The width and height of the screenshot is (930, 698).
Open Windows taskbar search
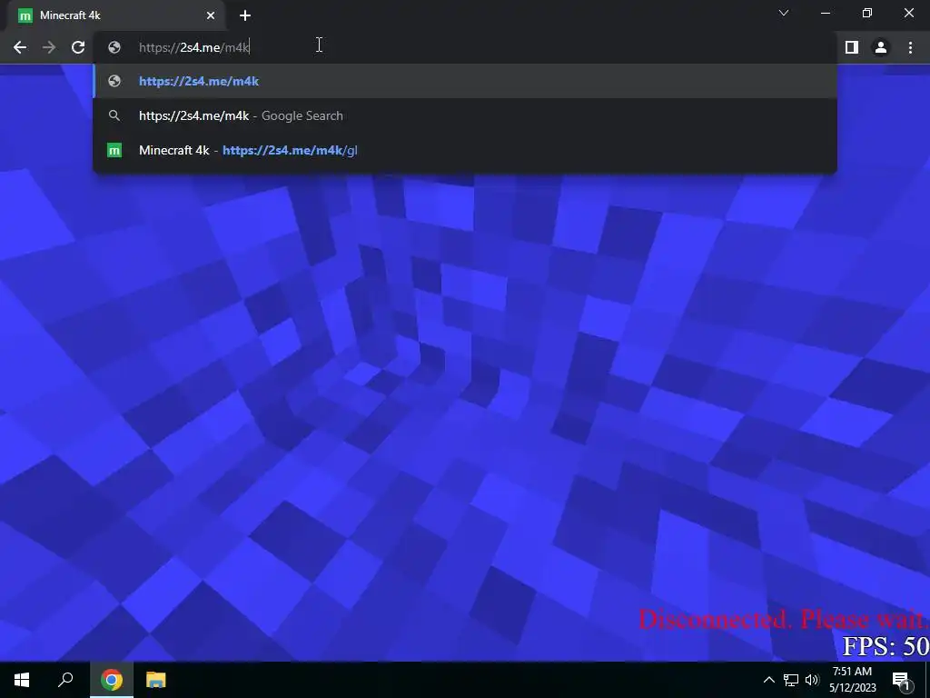pos(65,680)
